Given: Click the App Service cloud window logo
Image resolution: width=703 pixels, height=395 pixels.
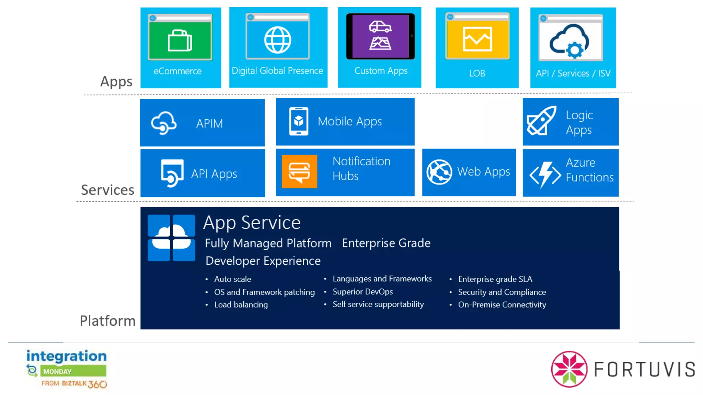Looking at the screenshot, I should click(x=171, y=238).
